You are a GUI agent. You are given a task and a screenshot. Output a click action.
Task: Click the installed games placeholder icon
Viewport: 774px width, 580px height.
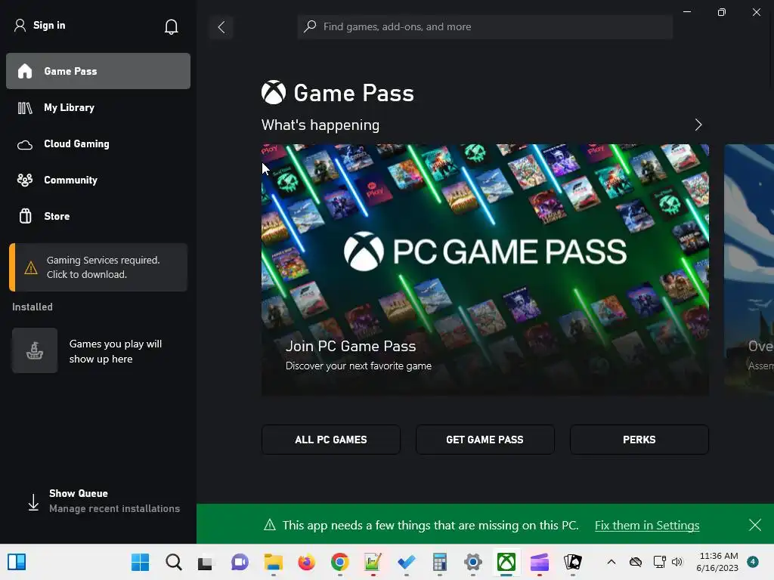[x=35, y=350]
